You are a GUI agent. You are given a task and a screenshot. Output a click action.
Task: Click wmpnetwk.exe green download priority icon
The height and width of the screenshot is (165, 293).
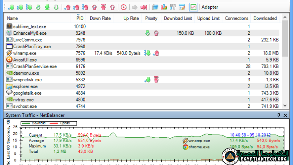[147, 80]
